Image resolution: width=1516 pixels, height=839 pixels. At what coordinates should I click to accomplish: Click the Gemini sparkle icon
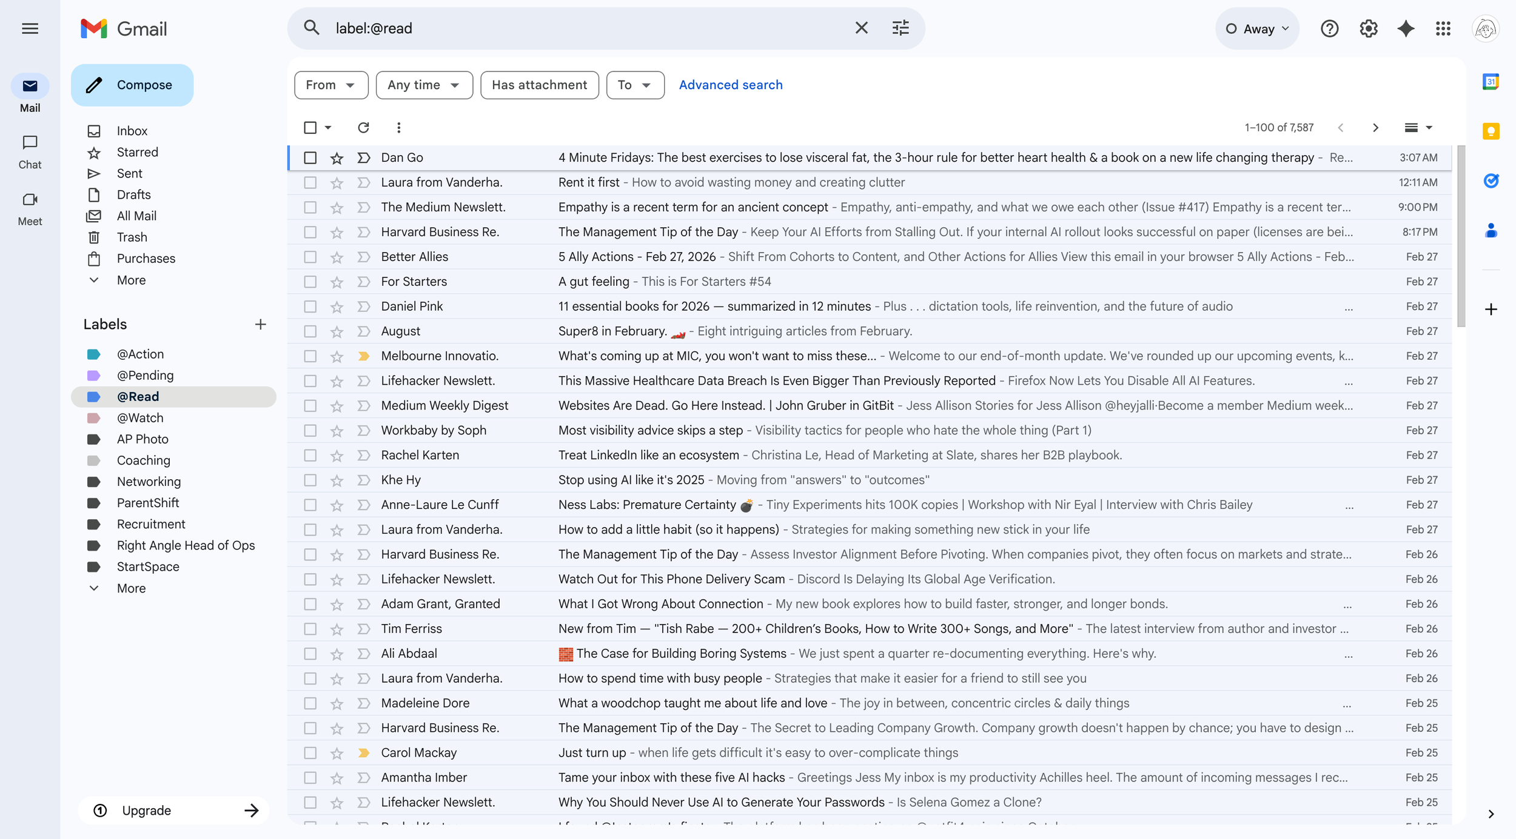click(1406, 28)
